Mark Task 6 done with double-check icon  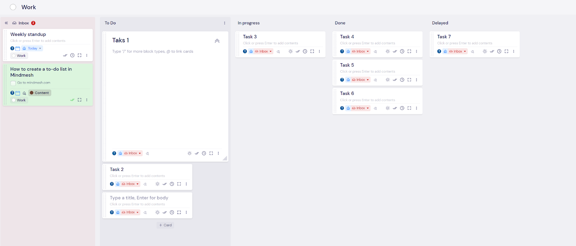pos(395,108)
